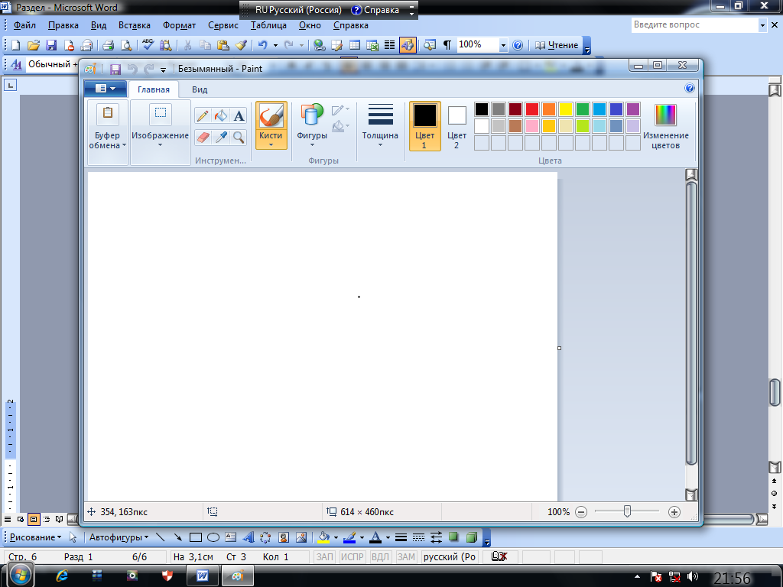Image resolution: width=783 pixels, height=587 pixels.
Task: Click the Paint Help question mark icon
Action: tap(690, 89)
